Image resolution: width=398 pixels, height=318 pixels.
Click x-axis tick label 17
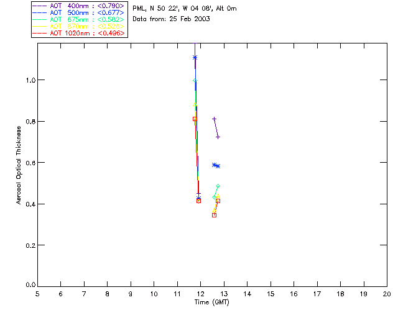click(317, 294)
